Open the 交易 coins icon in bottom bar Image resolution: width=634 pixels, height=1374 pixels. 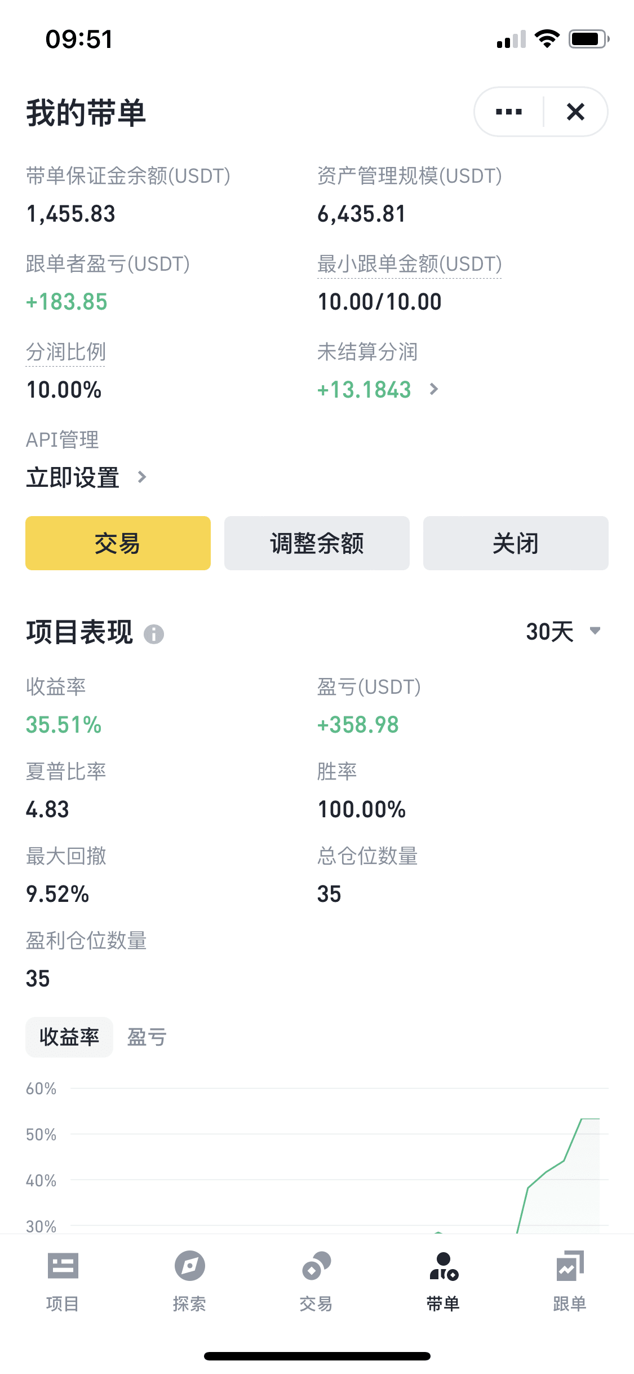click(x=316, y=1266)
